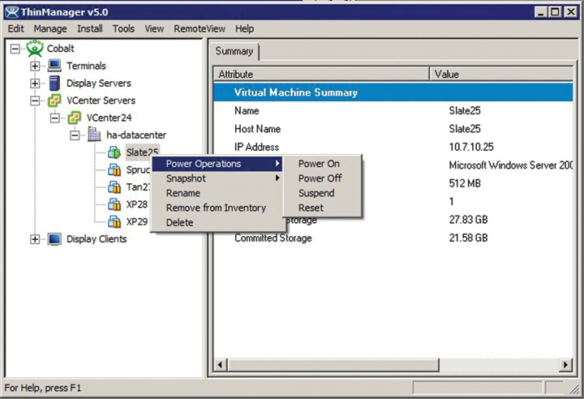This screenshot has width=584, height=399.
Task: Open the View menu
Action: pos(154,28)
